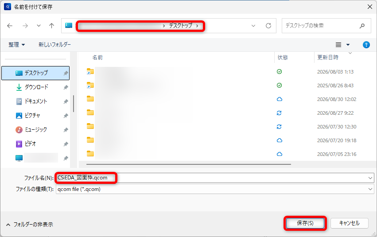
Task: Collapse folders with フォルダーの非表示
Action: tap(29, 225)
